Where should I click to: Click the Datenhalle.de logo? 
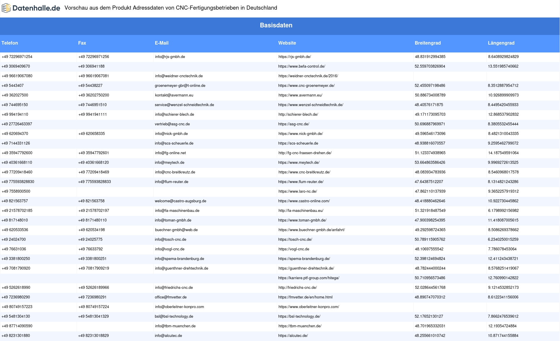[x=31, y=8]
